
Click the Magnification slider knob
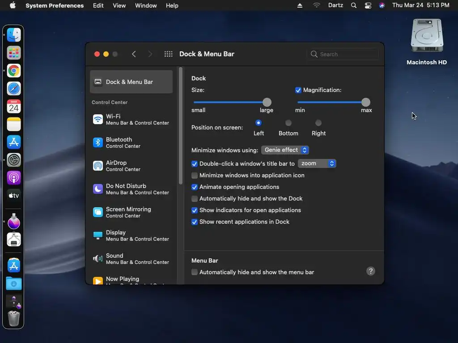click(x=366, y=102)
